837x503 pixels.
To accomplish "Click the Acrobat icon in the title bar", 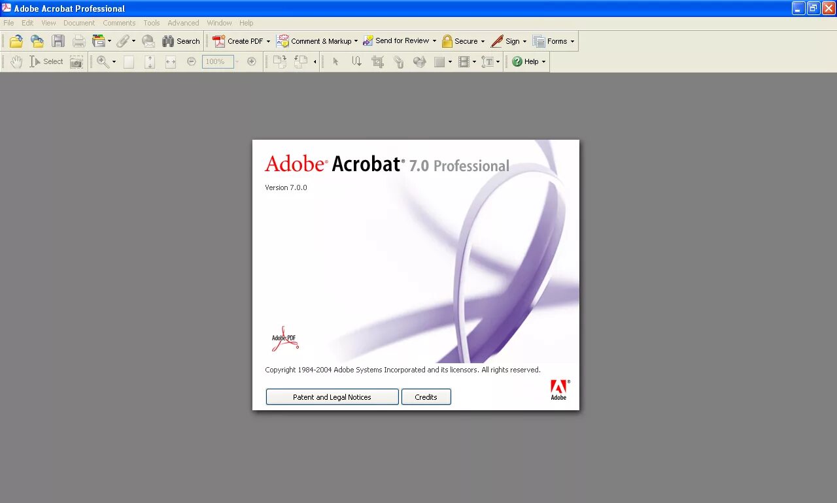I will pyautogui.click(x=7, y=8).
